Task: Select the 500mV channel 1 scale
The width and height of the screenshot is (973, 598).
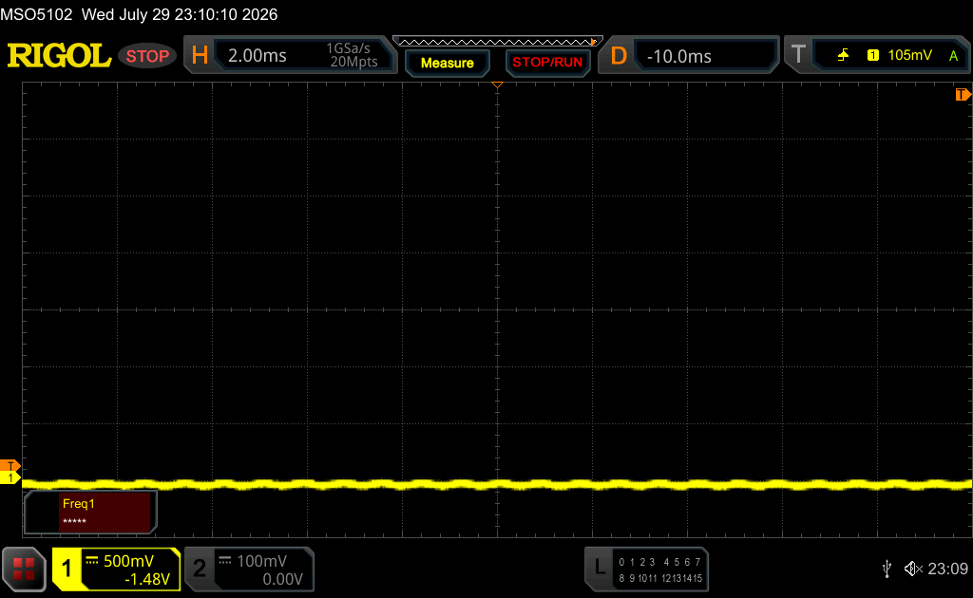Action: point(128,561)
